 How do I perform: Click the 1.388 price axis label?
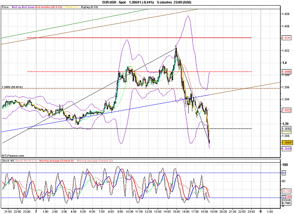pyautogui.click(x=286, y=136)
